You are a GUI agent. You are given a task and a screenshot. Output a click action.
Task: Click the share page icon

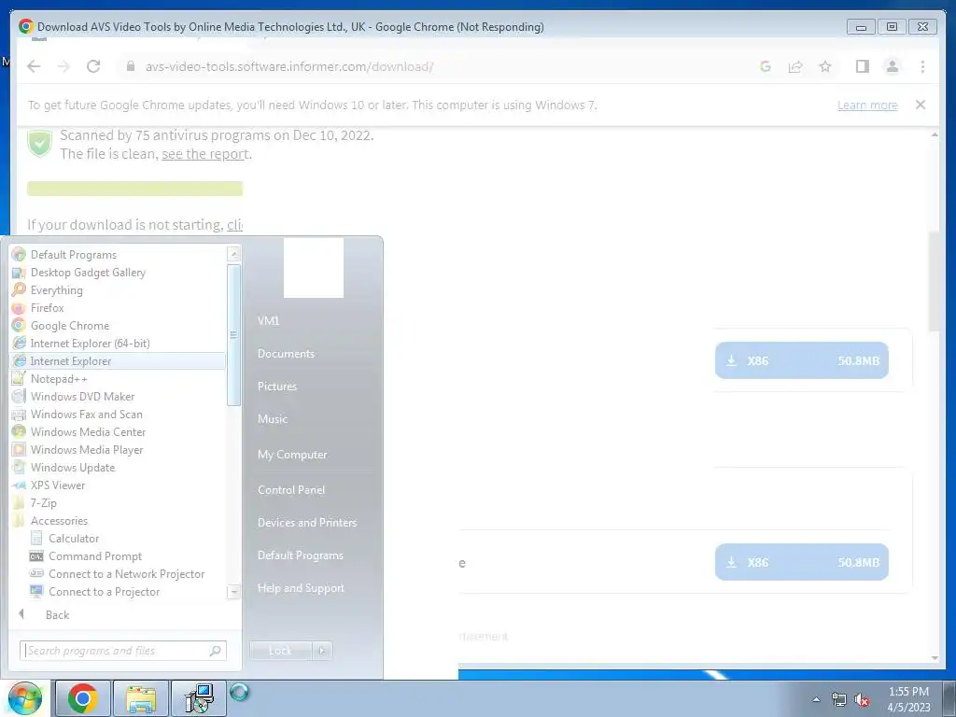pyautogui.click(x=795, y=66)
